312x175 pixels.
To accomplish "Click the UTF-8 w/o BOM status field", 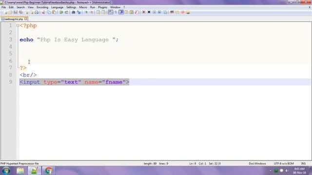I will pos(284,163).
